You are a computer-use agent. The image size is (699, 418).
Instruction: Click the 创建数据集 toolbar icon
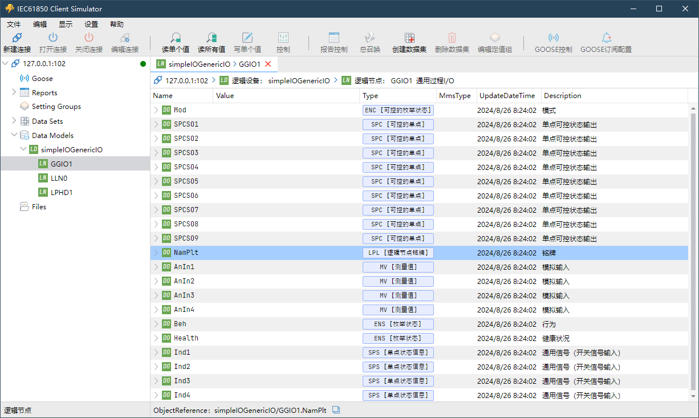click(x=409, y=38)
